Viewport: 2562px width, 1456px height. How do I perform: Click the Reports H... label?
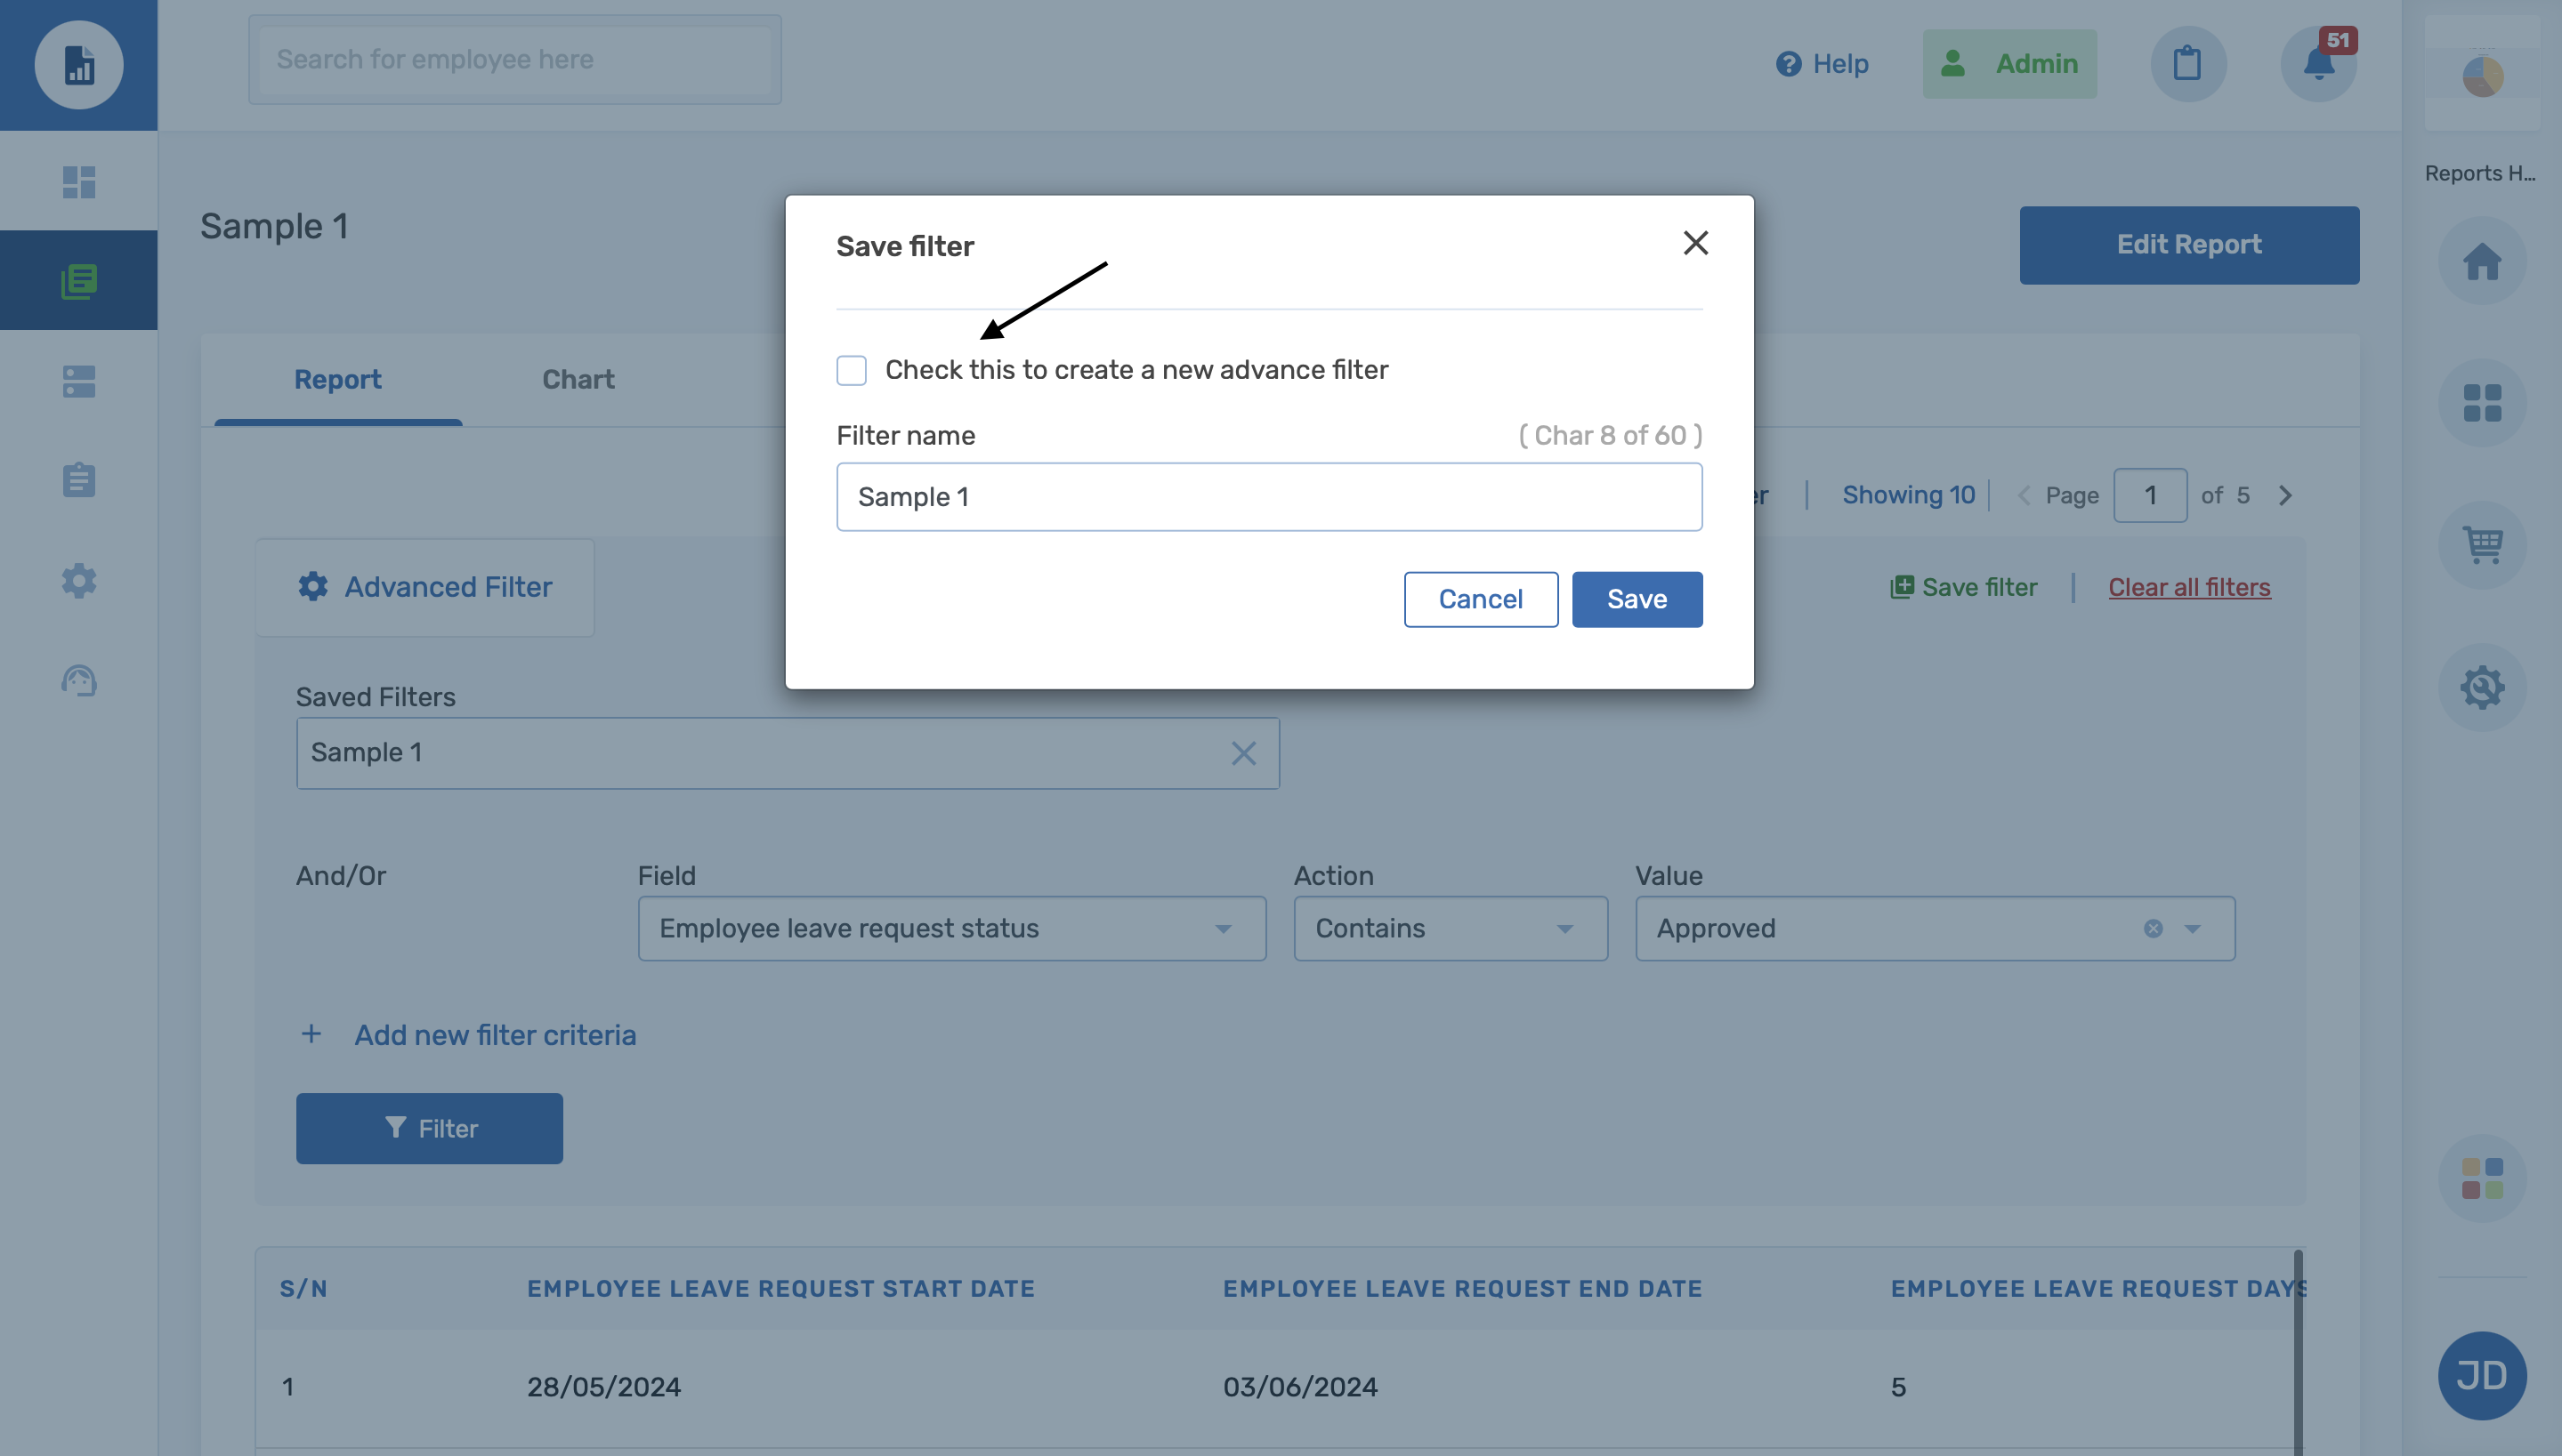(x=2479, y=173)
